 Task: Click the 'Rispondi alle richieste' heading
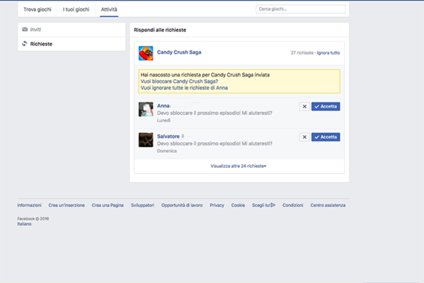(160, 30)
